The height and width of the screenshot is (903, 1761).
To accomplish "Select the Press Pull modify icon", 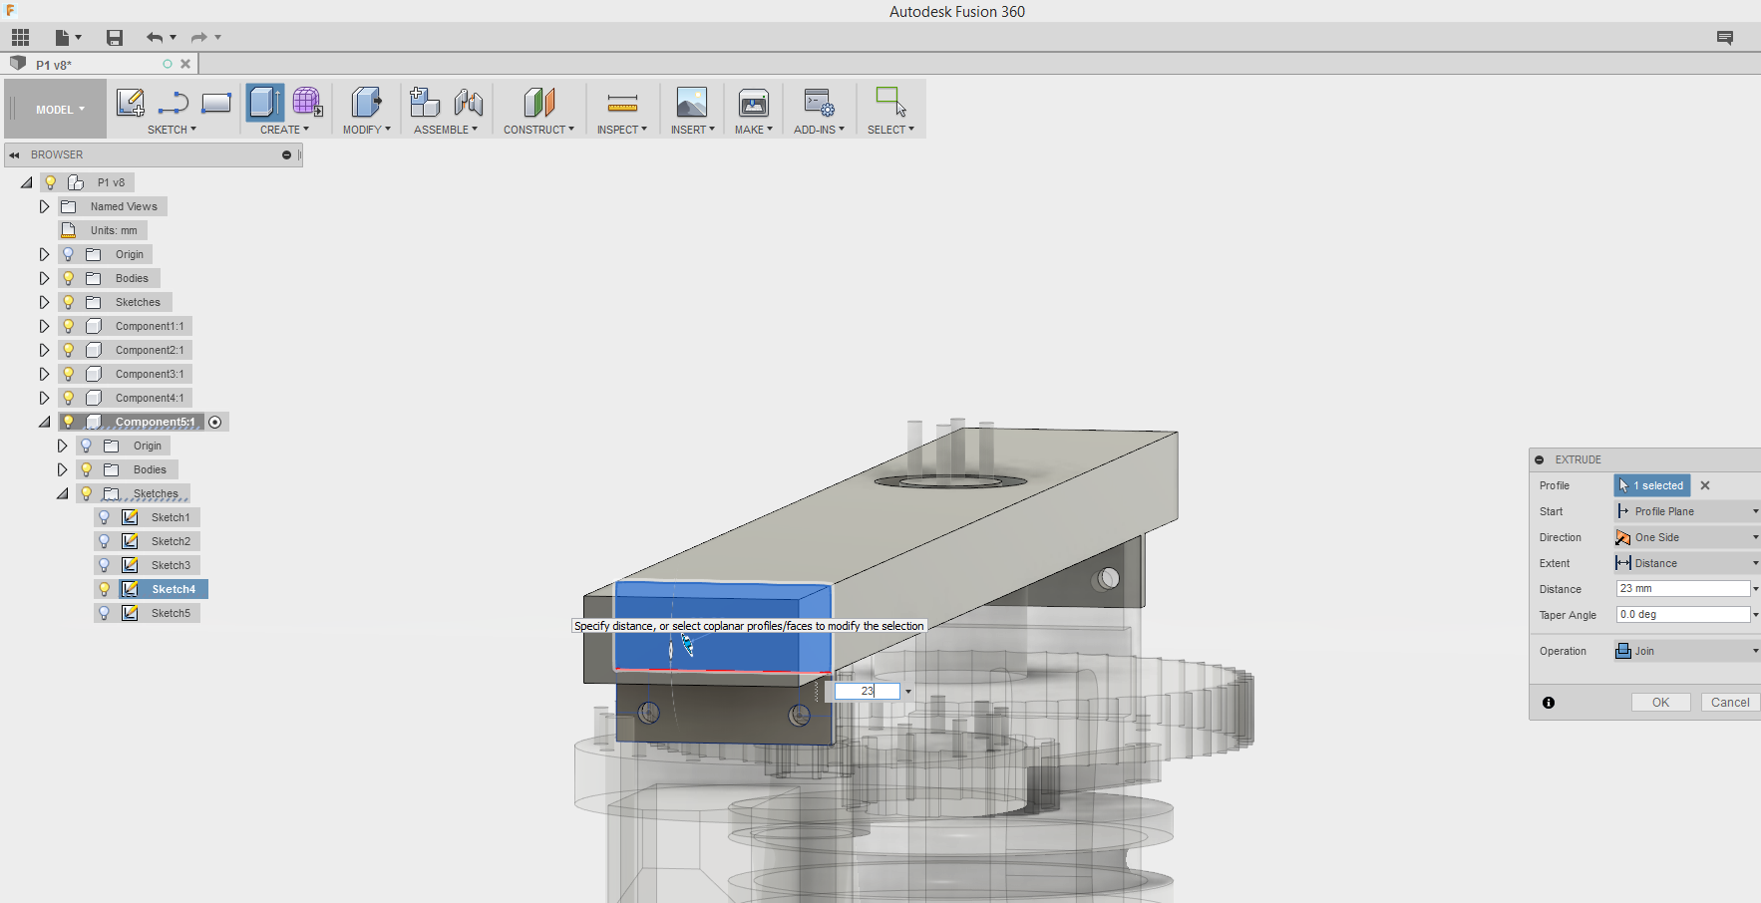I will pos(366,102).
